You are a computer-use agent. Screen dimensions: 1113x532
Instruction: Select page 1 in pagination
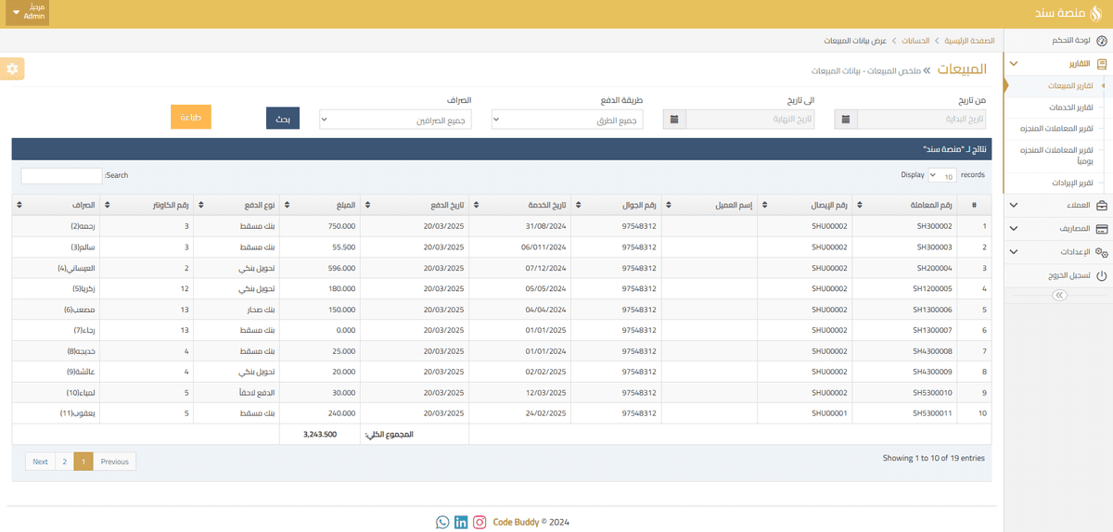coord(83,462)
